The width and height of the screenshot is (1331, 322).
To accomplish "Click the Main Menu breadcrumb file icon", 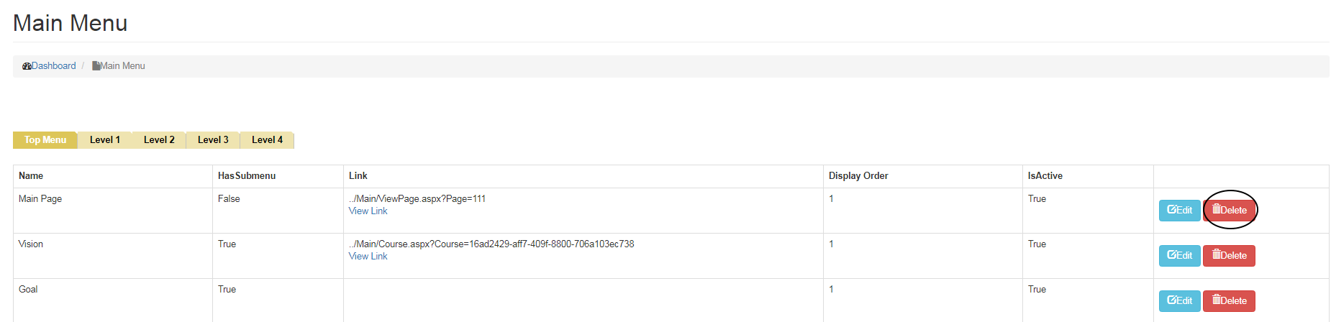I will coord(96,66).
